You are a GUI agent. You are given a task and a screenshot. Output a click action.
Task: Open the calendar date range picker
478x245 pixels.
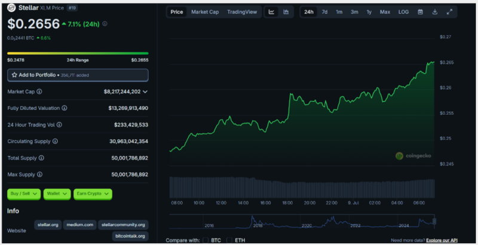point(420,12)
